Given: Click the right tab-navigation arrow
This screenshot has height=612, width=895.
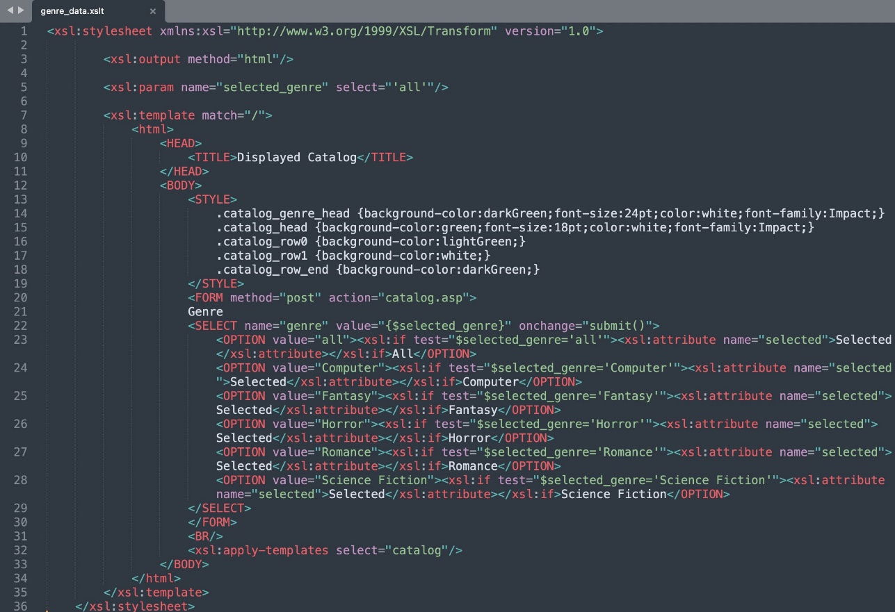Looking at the screenshot, I should [x=21, y=10].
